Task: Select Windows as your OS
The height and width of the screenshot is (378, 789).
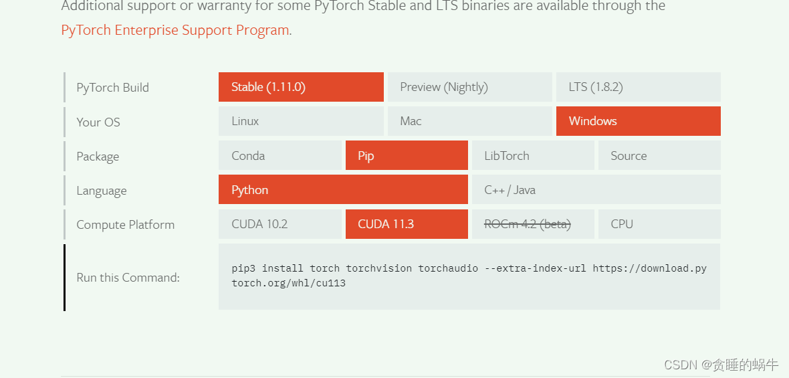Action: point(638,121)
